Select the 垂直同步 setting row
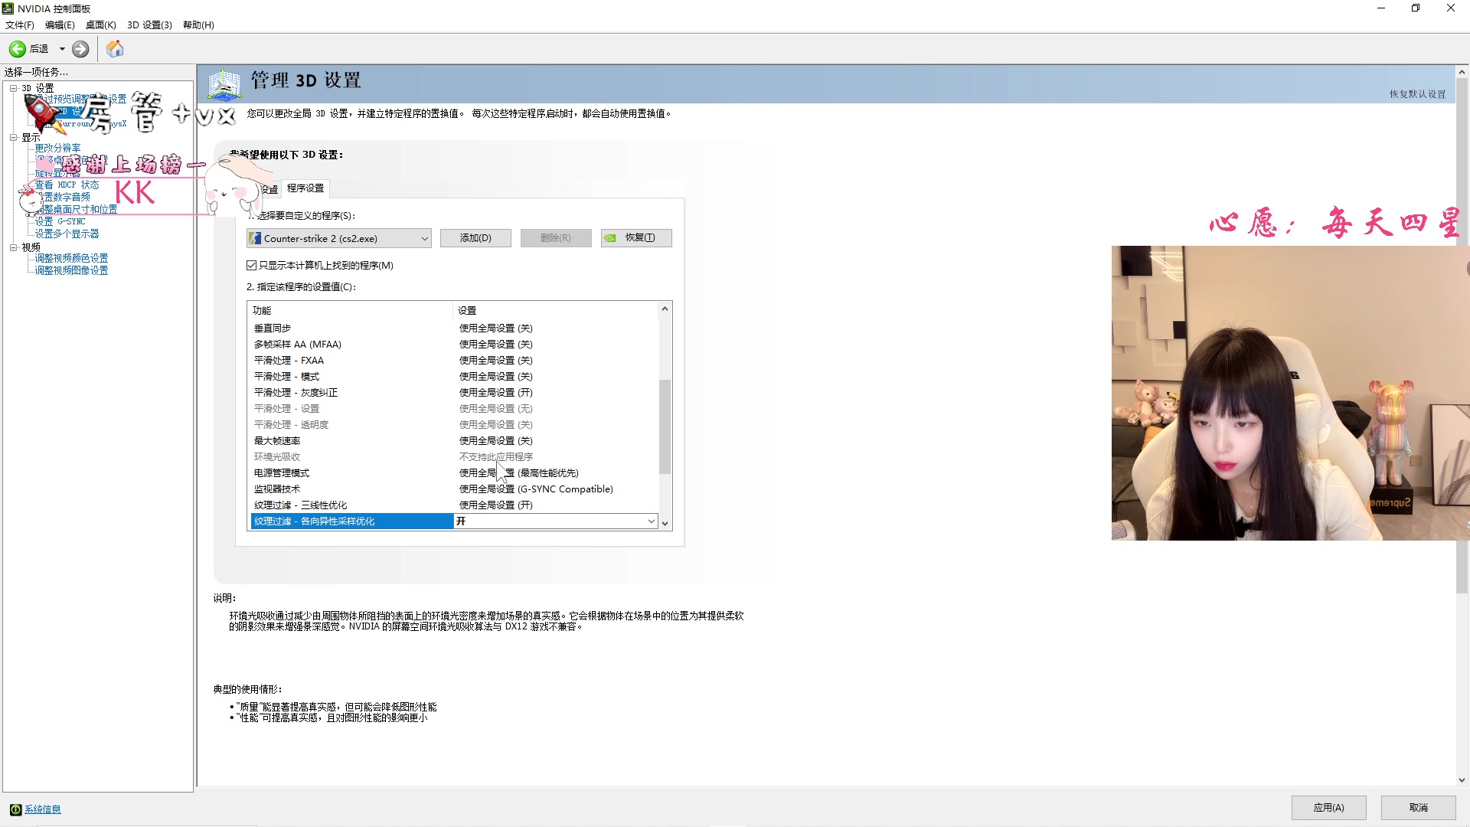This screenshot has height=827, width=1470. click(454, 329)
